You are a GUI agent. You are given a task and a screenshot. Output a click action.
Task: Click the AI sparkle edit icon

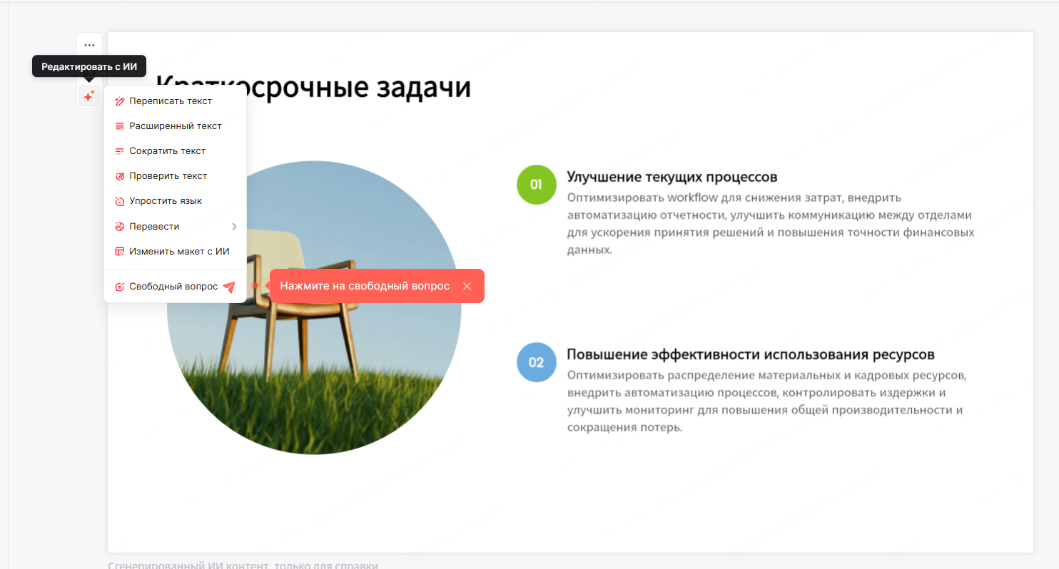(89, 96)
